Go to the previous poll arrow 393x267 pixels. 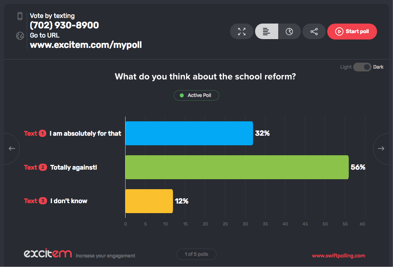click(12, 148)
